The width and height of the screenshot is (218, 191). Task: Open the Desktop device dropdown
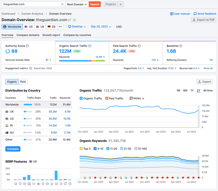(x=77, y=27)
